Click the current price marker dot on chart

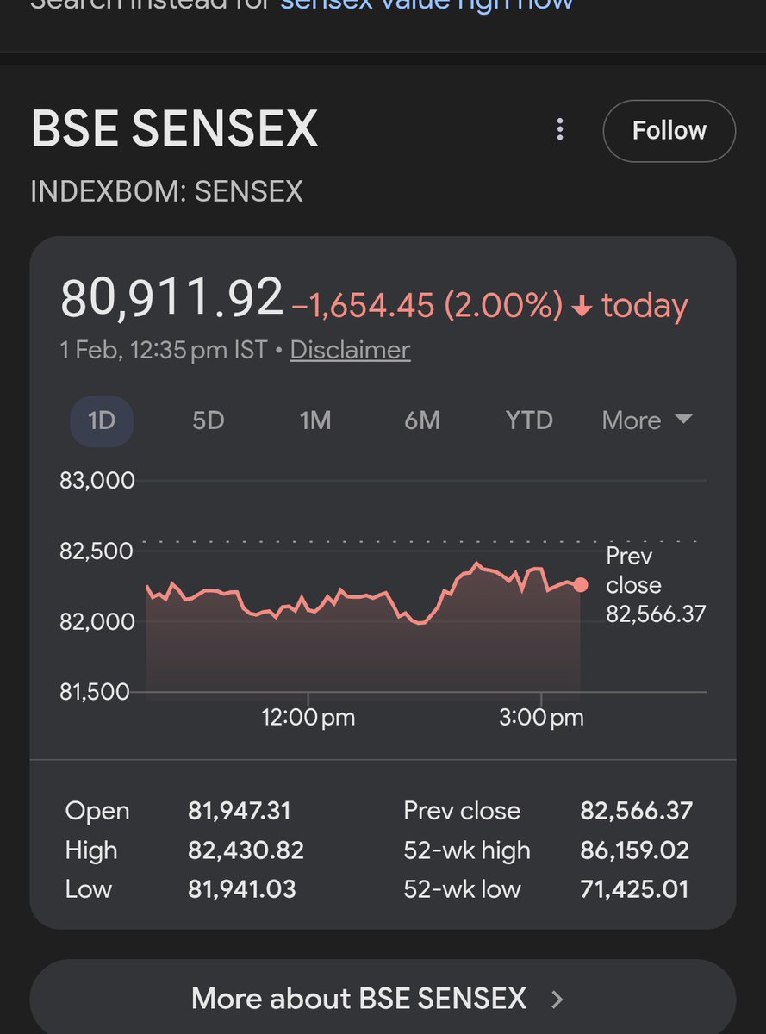click(x=581, y=585)
